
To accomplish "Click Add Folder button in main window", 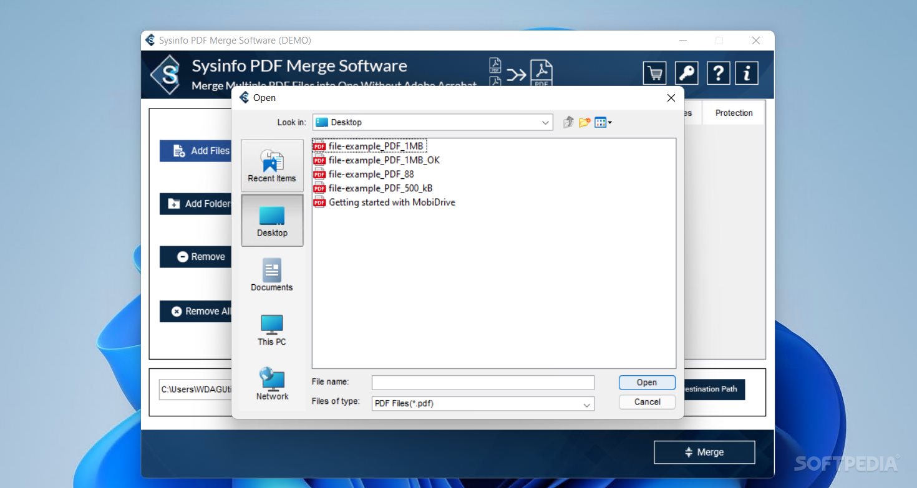I will 195,204.
